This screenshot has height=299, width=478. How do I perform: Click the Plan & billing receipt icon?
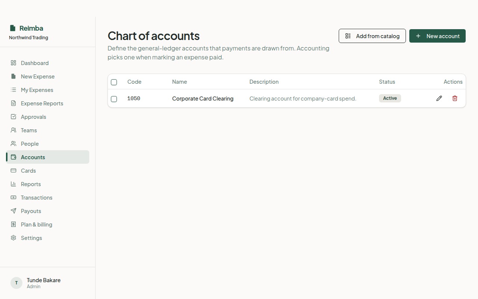[x=13, y=224]
